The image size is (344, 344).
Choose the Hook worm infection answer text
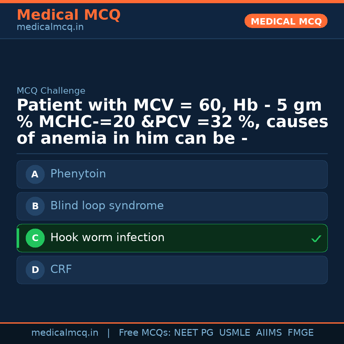click(107, 238)
